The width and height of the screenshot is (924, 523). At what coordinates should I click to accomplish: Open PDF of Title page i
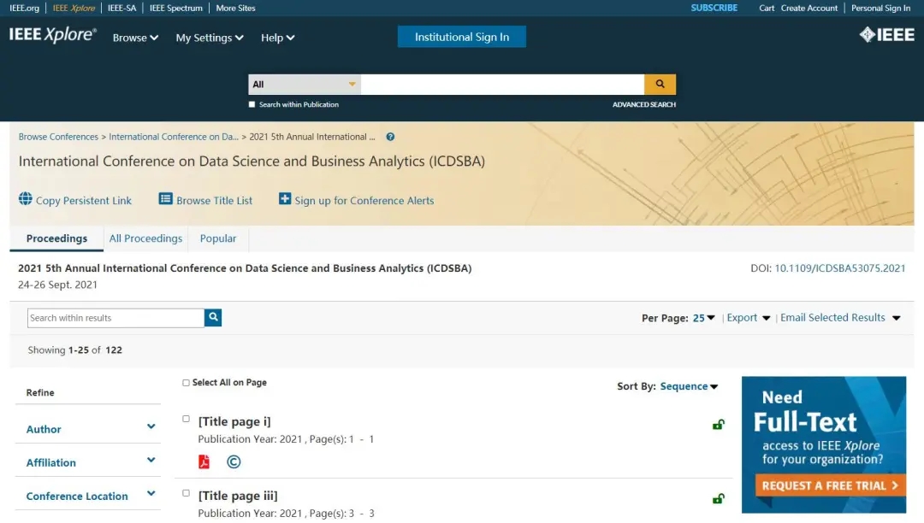pyautogui.click(x=204, y=461)
